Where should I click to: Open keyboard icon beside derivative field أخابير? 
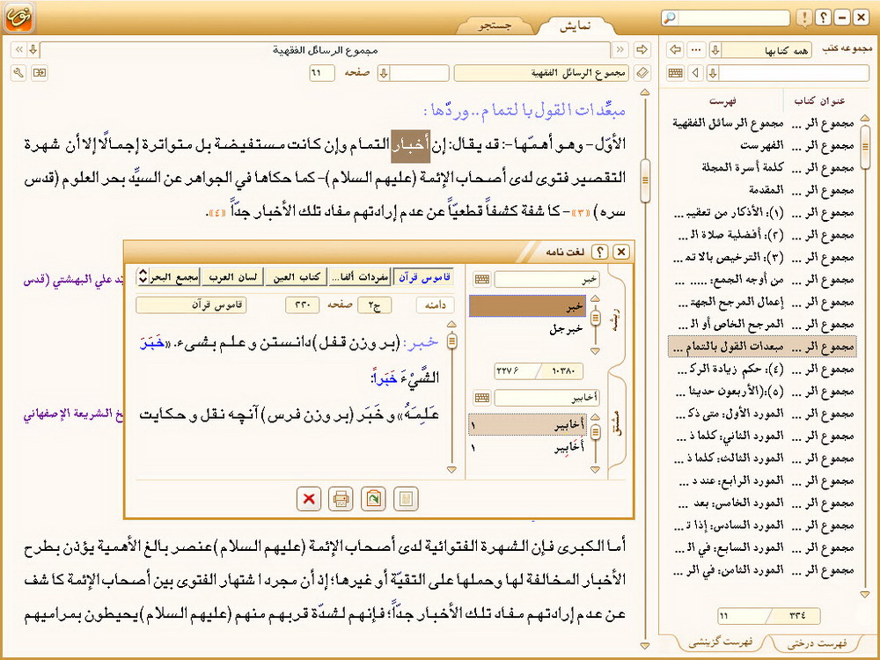pyautogui.click(x=481, y=398)
